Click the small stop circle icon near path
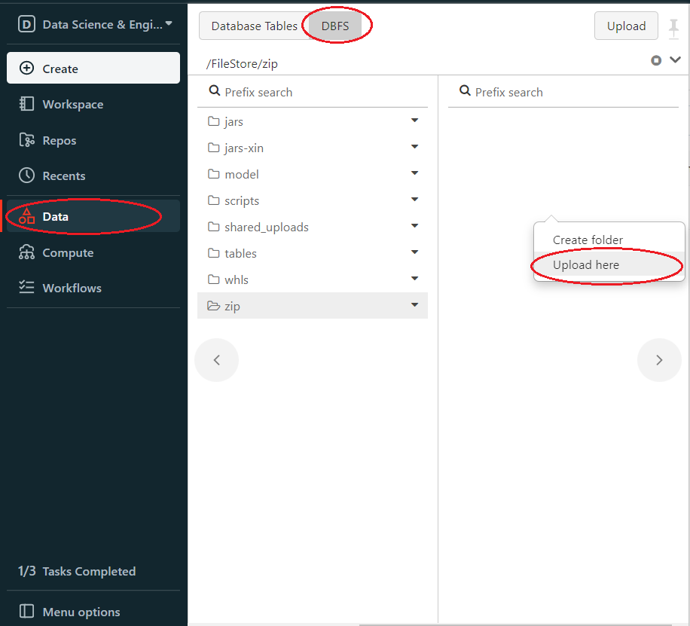Image resolution: width=690 pixels, height=626 pixels. coord(656,60)
